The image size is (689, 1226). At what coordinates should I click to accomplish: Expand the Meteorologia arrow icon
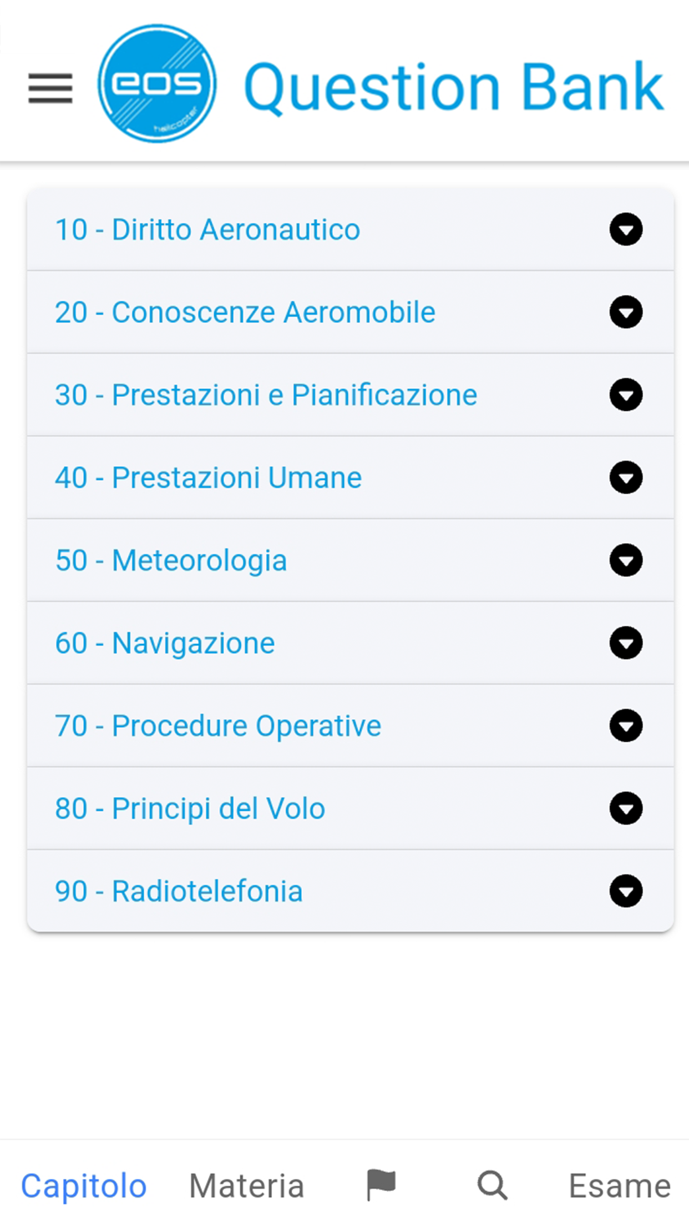626,560
